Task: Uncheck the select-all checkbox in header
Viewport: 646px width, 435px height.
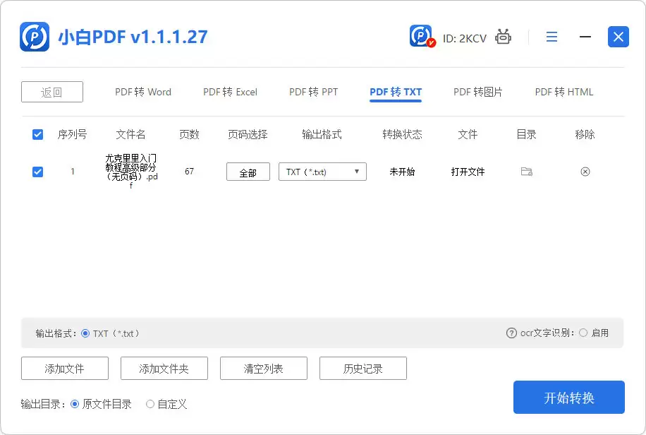Action: click(x=37, y=134)
